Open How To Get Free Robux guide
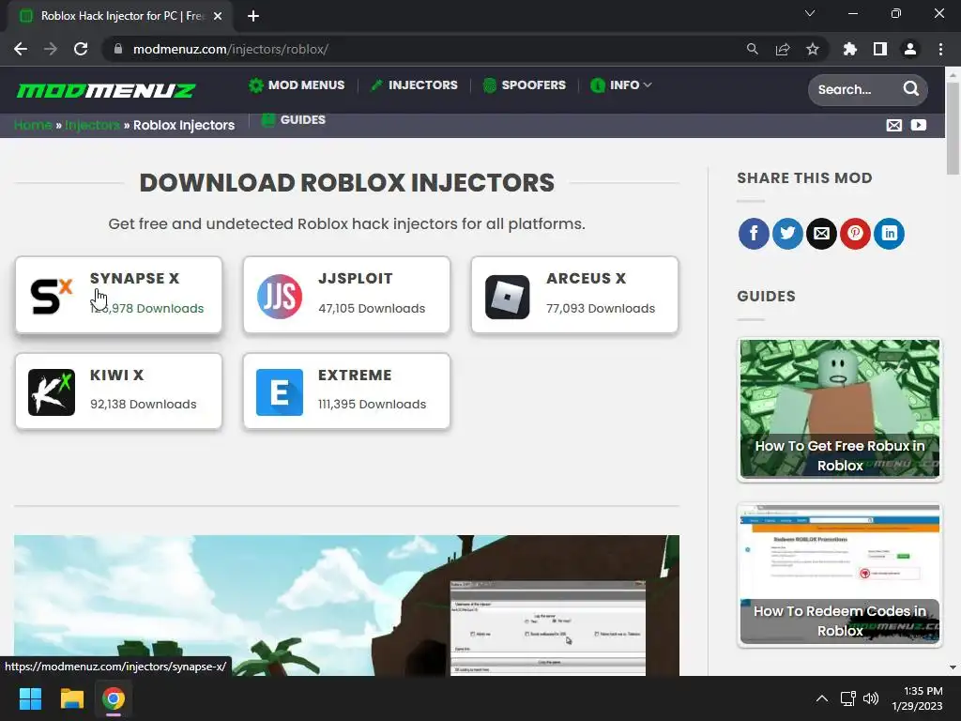The image size is (961, 721). pos(840,409)
